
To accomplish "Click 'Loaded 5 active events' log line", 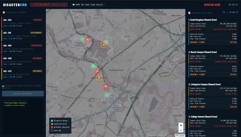I will click(x=14, y=105).
